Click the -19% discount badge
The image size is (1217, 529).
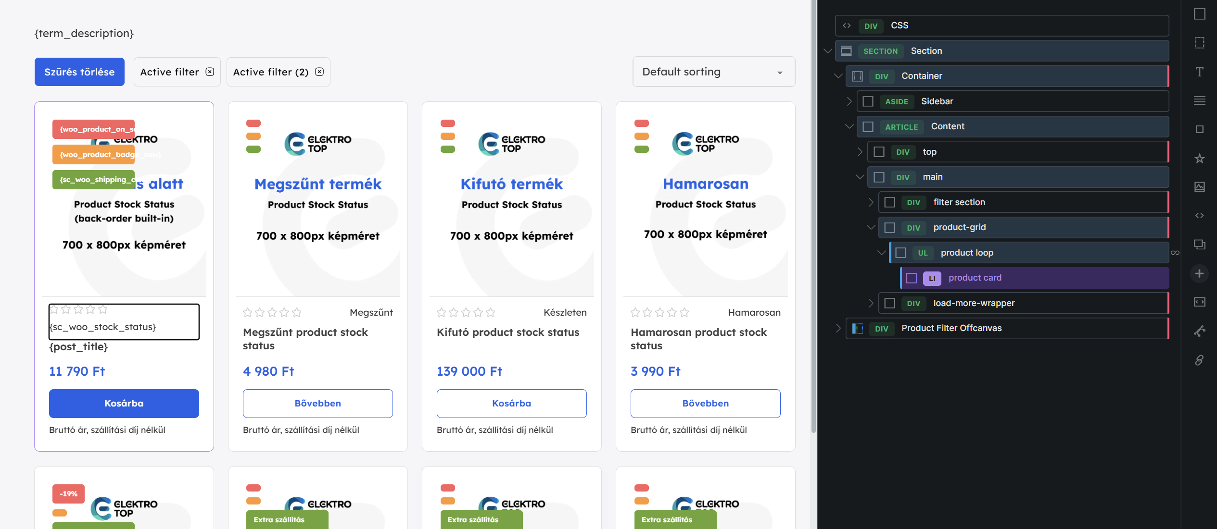pos(68,494)
